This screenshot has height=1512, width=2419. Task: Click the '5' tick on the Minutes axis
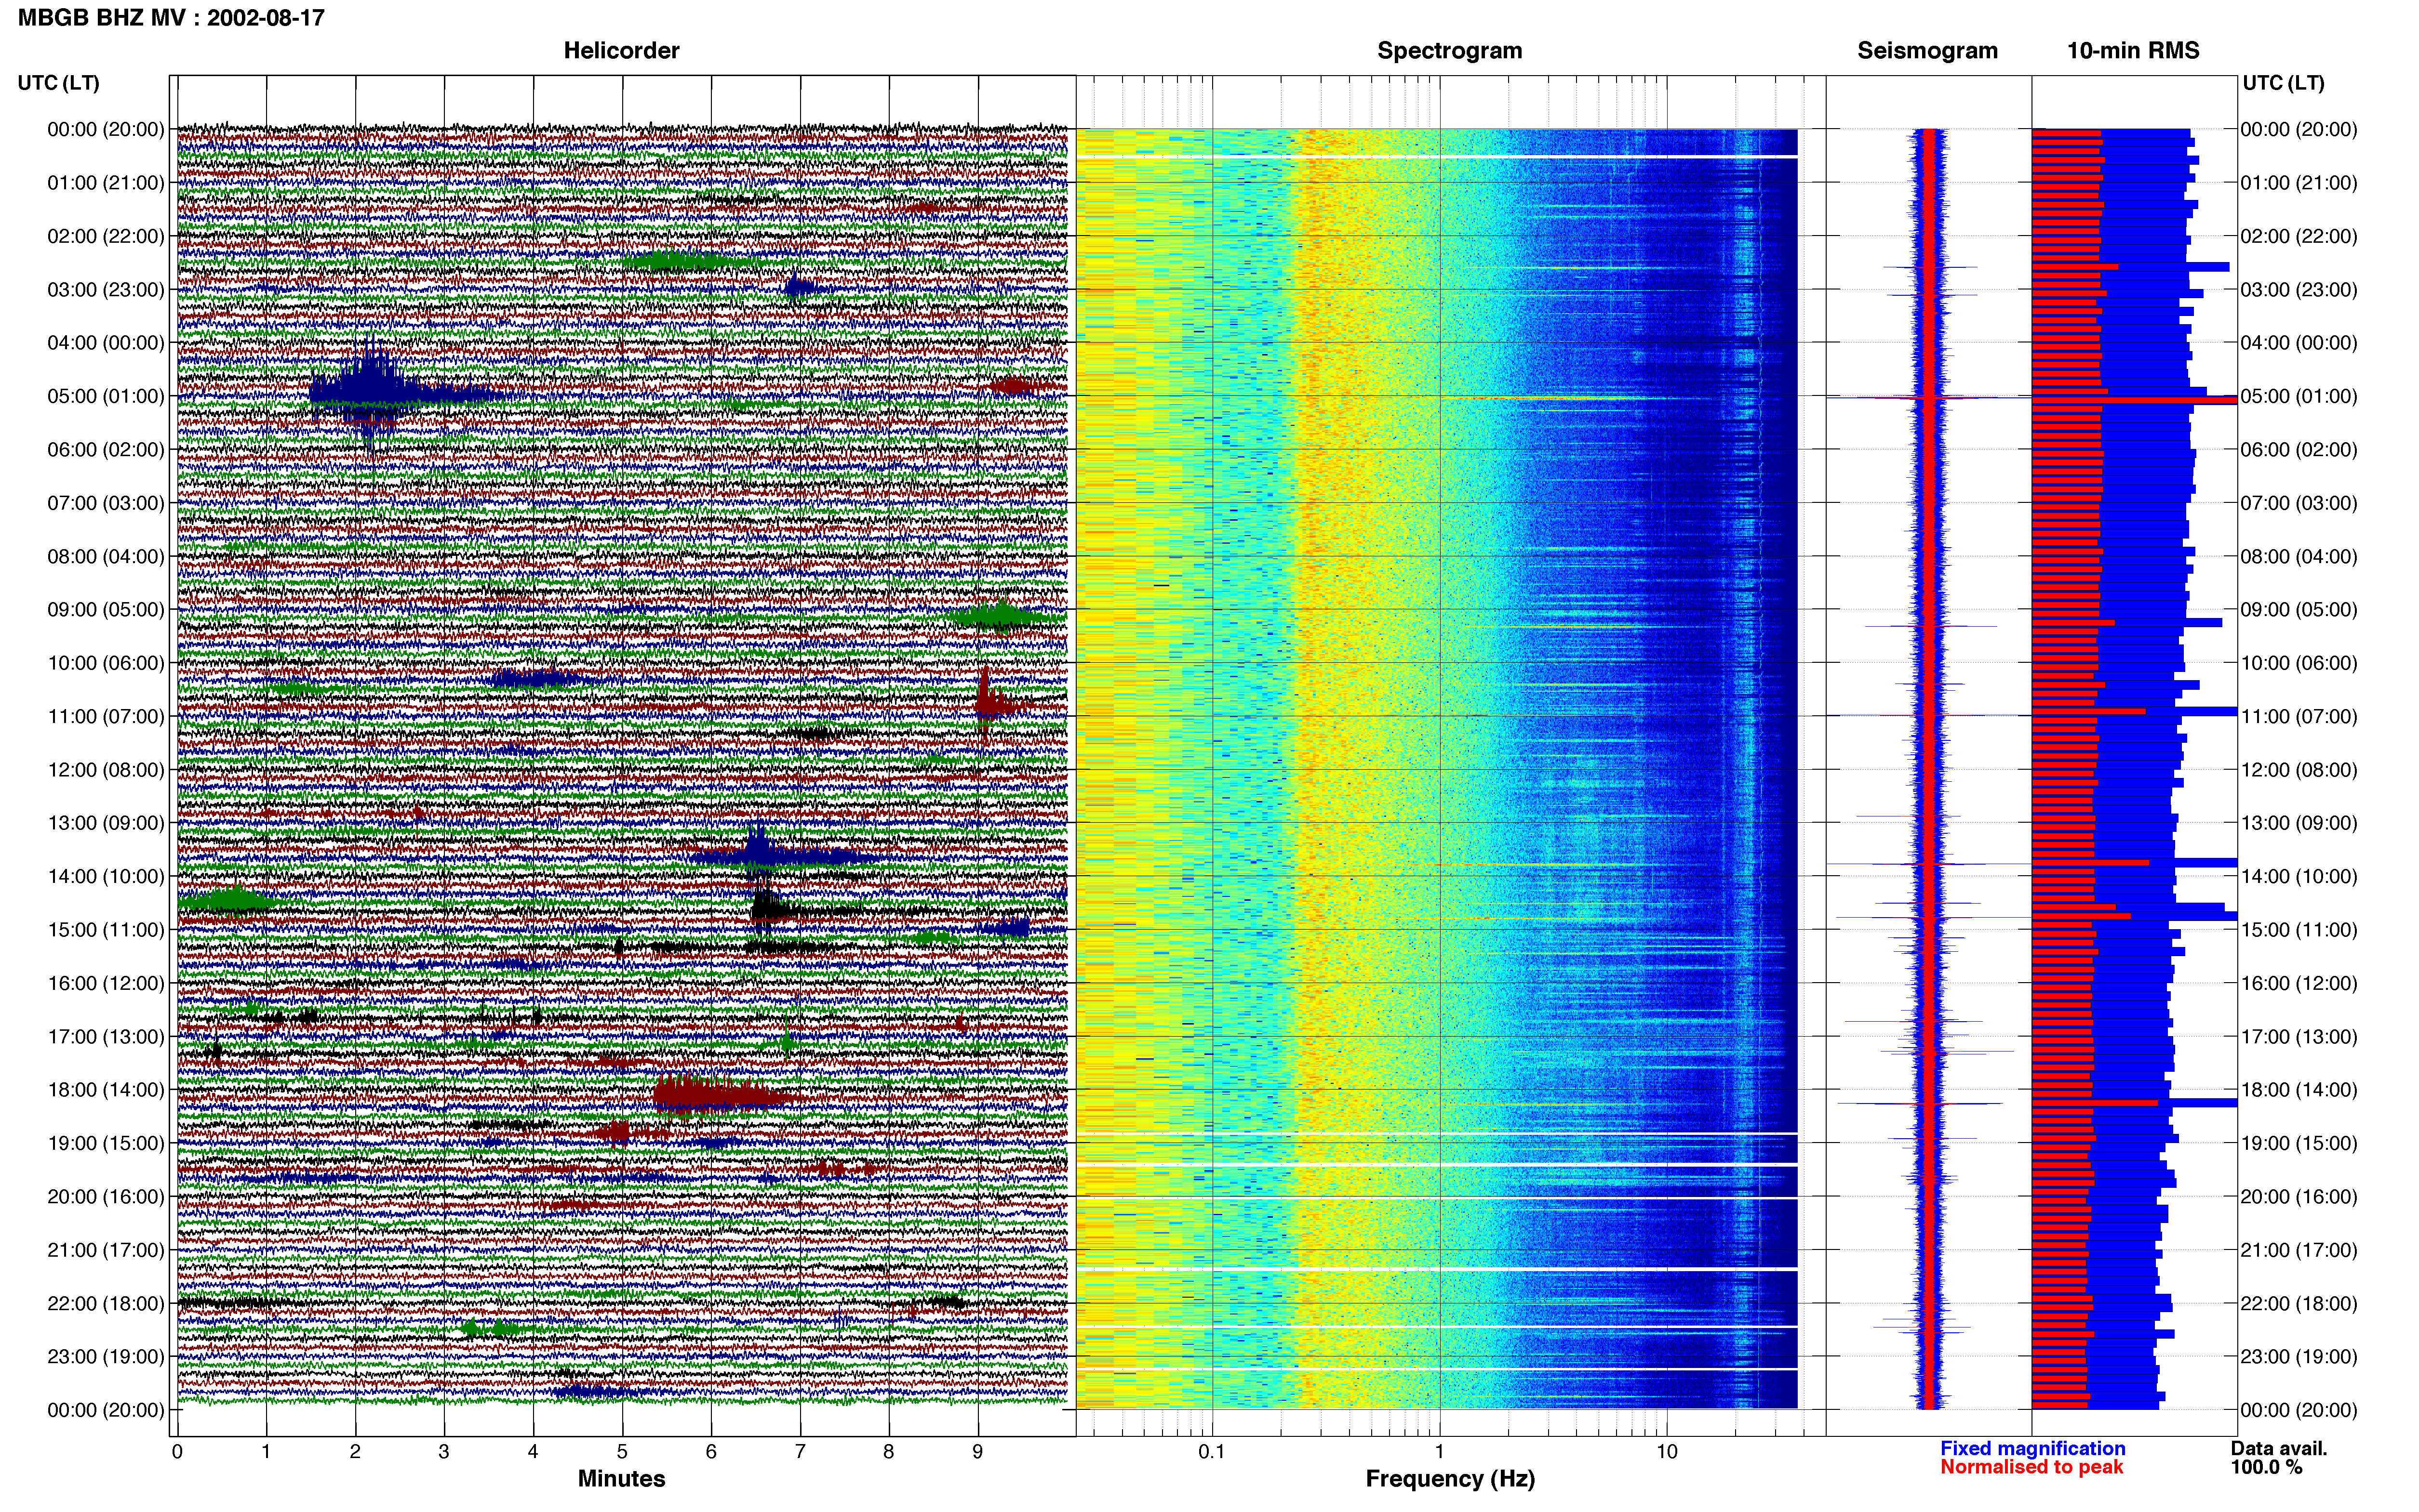coord(622,1452)
